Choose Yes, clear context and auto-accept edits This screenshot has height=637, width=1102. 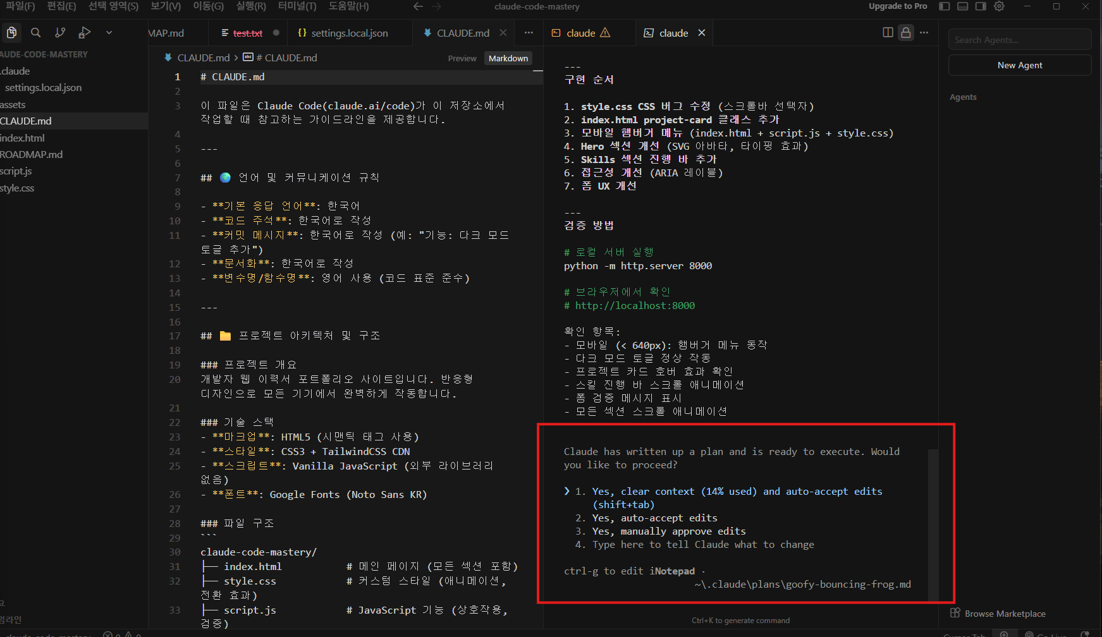tap(737, 498)
